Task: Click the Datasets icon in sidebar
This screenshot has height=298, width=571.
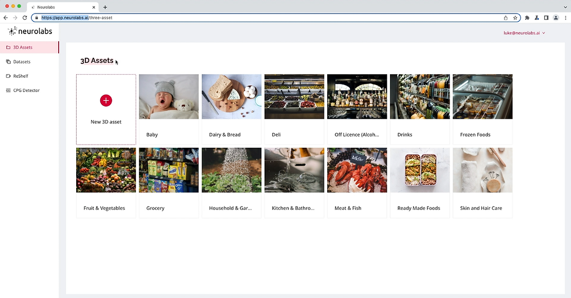Action: click(8, 62)
